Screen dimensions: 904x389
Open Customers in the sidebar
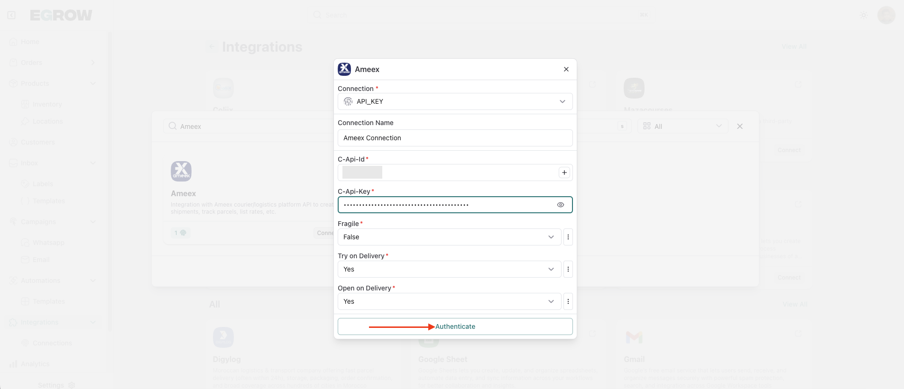38,142
